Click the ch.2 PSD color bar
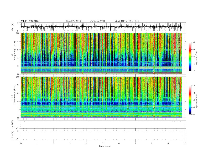This screenshot has width=208, height=161. pos(190,100)
